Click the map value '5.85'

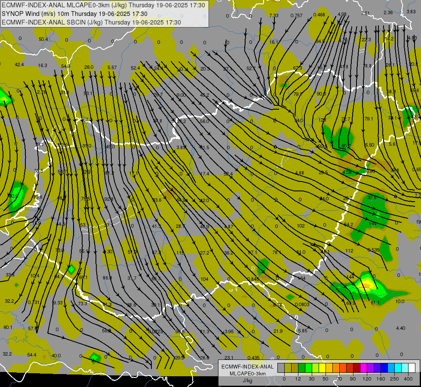pos(303,331)
